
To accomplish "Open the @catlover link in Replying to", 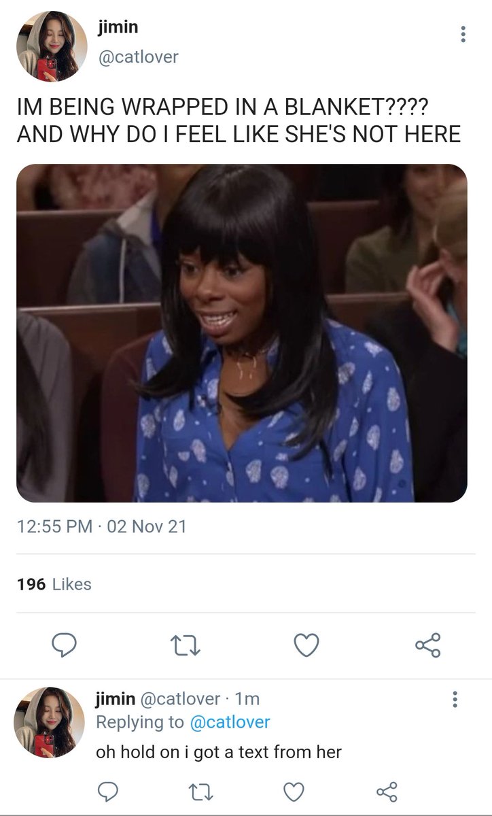I will pyautogui.click(x=229, y=722).
